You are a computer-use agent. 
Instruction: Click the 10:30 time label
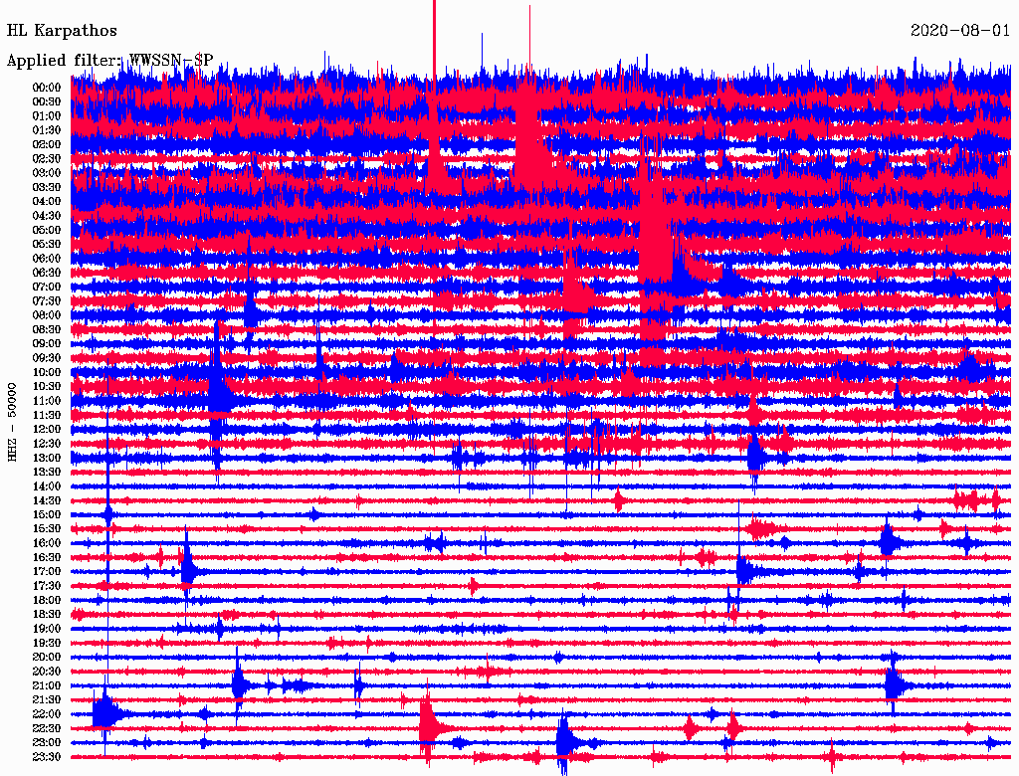pos(47,387)
